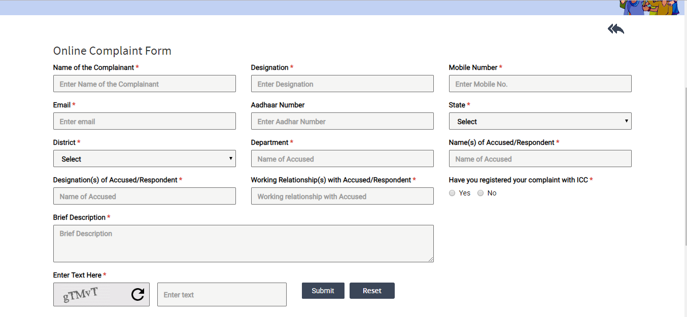The width and height of the screenshot is (687, 317).
Task: Select Yes for ICC complaint registered
Action: pyautogui.click(x=452, y=193)
